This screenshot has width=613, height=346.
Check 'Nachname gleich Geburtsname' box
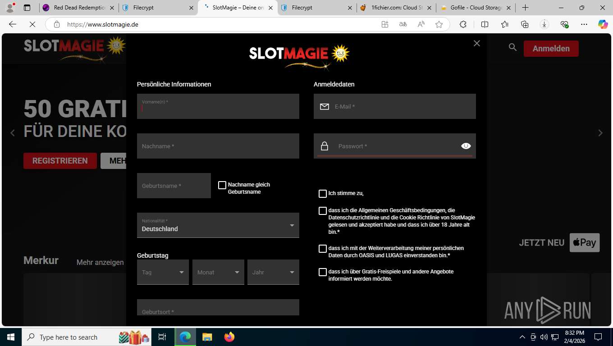pyautogui.click(x=222, y=185)
